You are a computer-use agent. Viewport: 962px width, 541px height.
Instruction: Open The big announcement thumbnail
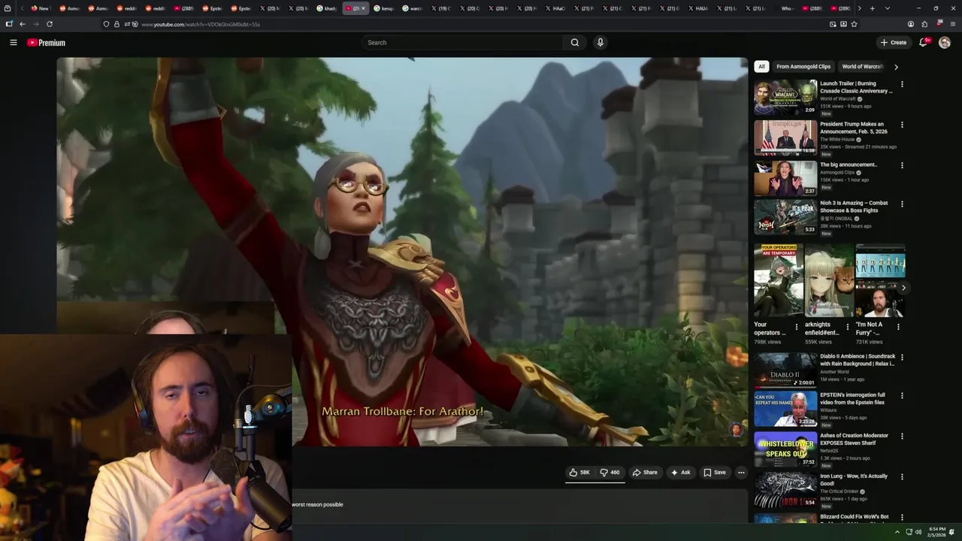785,178
